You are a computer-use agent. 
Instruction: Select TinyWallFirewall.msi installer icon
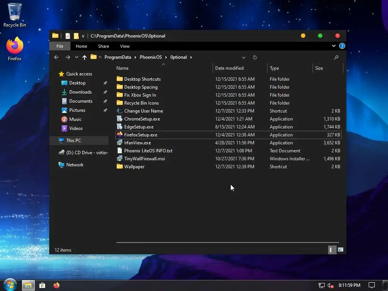click(119, 159)
